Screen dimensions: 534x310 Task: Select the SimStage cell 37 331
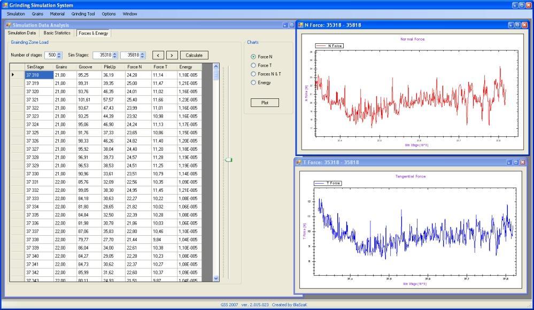coord(39,182)
